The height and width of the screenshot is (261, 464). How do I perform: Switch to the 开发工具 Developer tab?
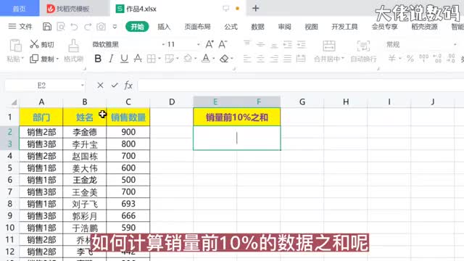pyautogui.click(x=344, y=27)
